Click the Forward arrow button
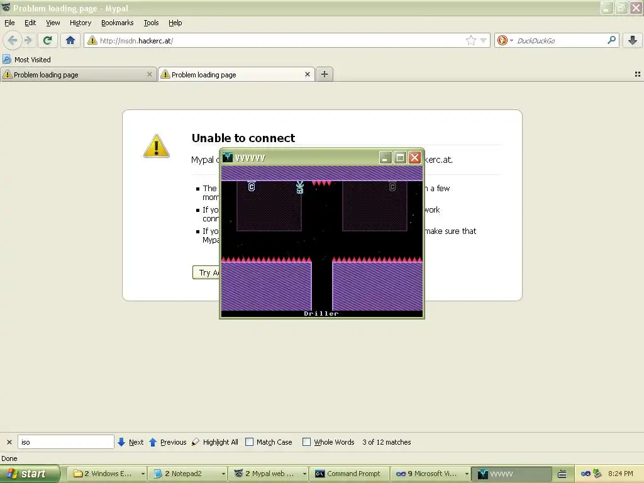This screenshot has width=644, height=483. [x=28, y=40]
